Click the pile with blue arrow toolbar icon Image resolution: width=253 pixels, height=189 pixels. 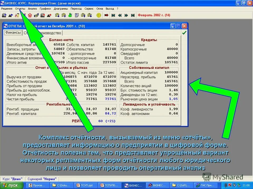11,15
